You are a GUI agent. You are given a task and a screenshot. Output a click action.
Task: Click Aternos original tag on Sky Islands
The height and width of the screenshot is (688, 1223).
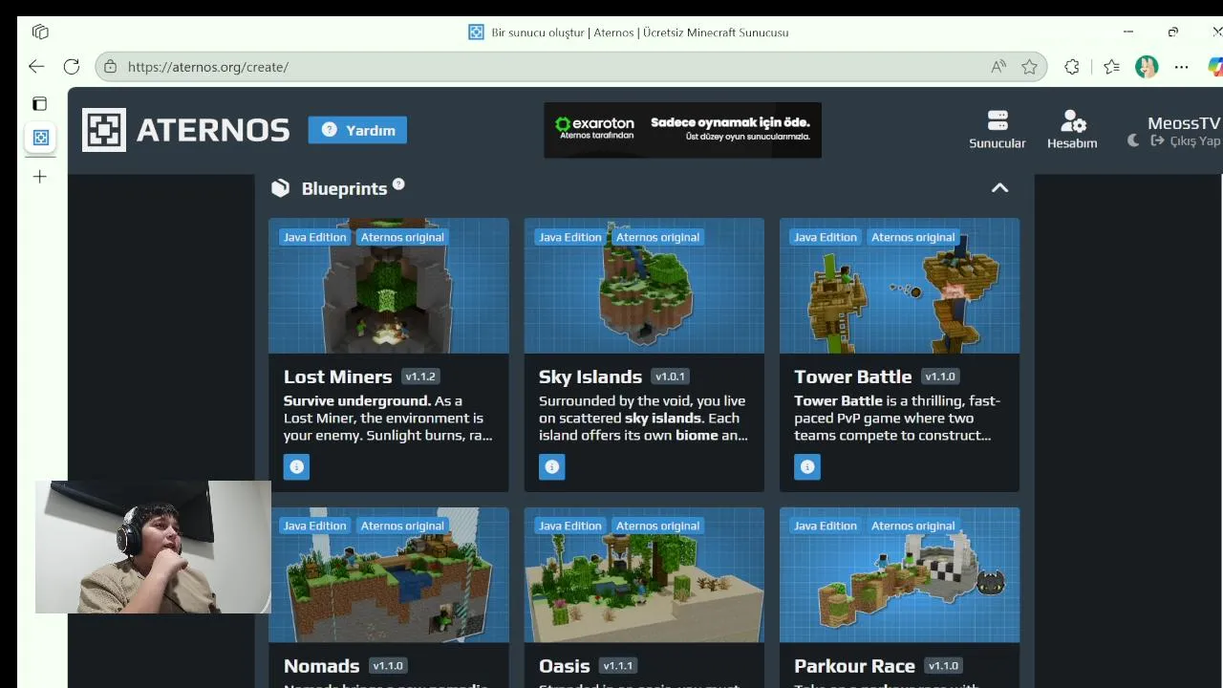tap(657, 237)
